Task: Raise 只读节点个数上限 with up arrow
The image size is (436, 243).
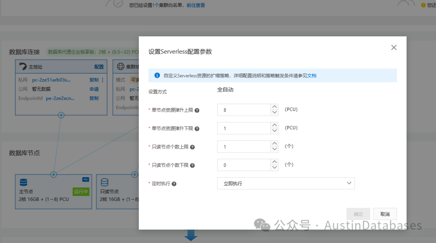Action: click(x=275, y=143)
